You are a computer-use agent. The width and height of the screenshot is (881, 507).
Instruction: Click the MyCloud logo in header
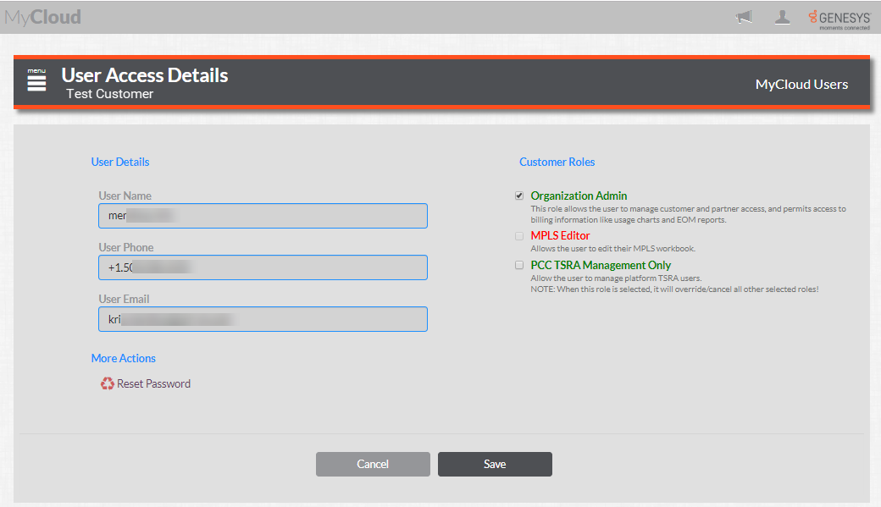point(43,17)
